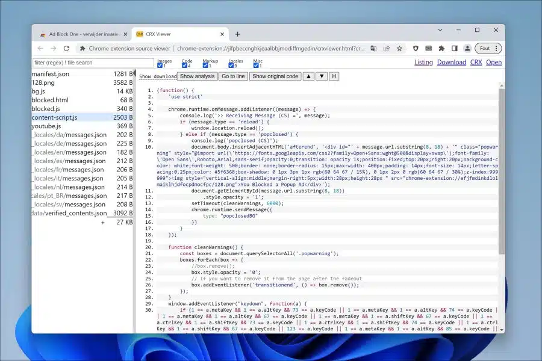Toggle the browser side panel icon

454,48
